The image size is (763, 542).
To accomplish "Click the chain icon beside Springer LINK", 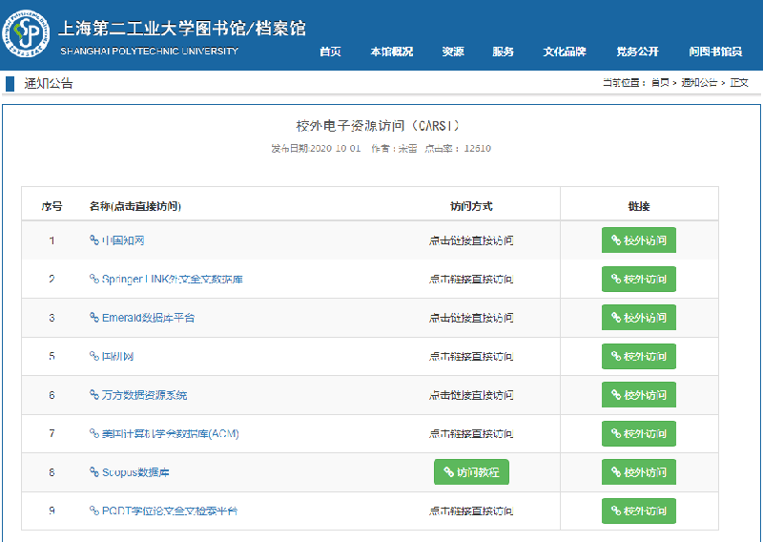I will tap(94, 279).
